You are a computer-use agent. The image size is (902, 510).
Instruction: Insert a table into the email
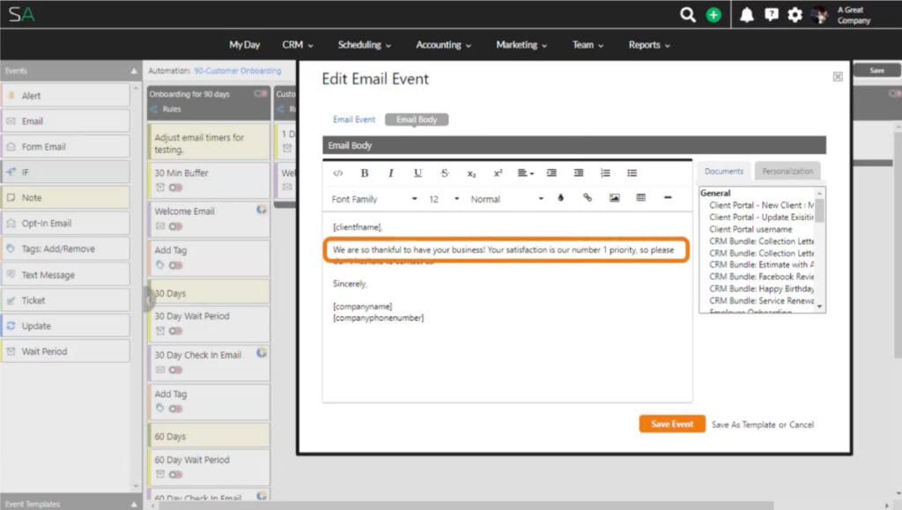point(640,198)
